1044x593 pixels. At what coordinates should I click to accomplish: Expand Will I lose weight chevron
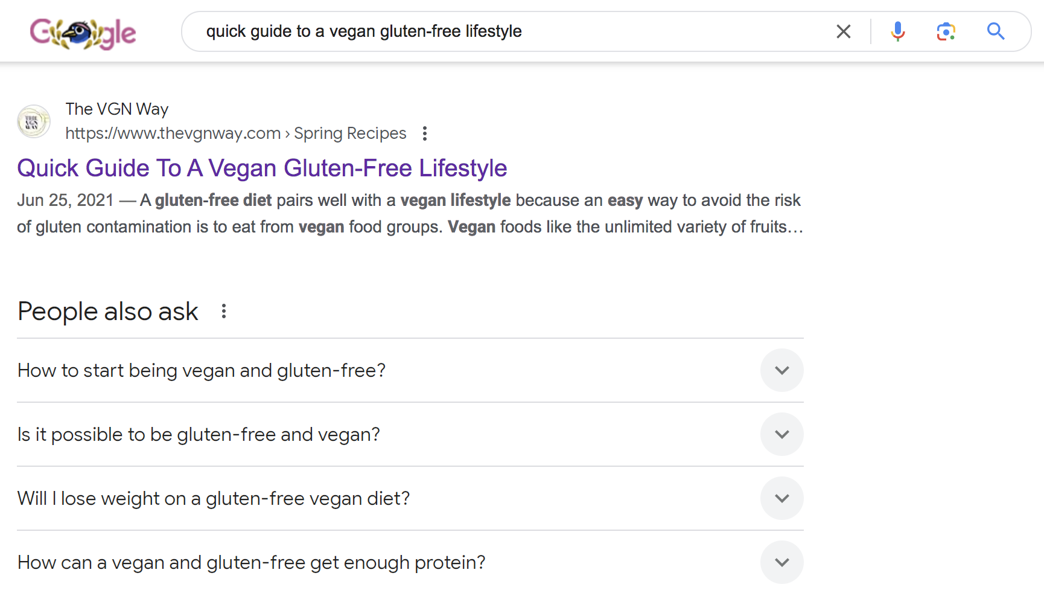[782, 498]
